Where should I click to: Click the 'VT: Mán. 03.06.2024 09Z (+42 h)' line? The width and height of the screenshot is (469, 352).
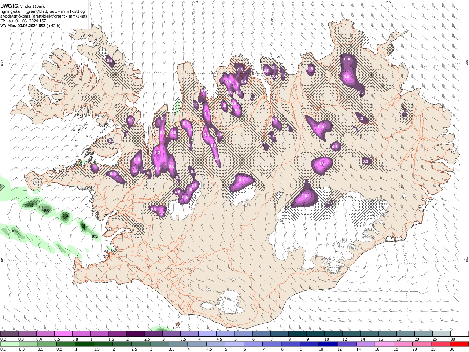tap(30, 26)
